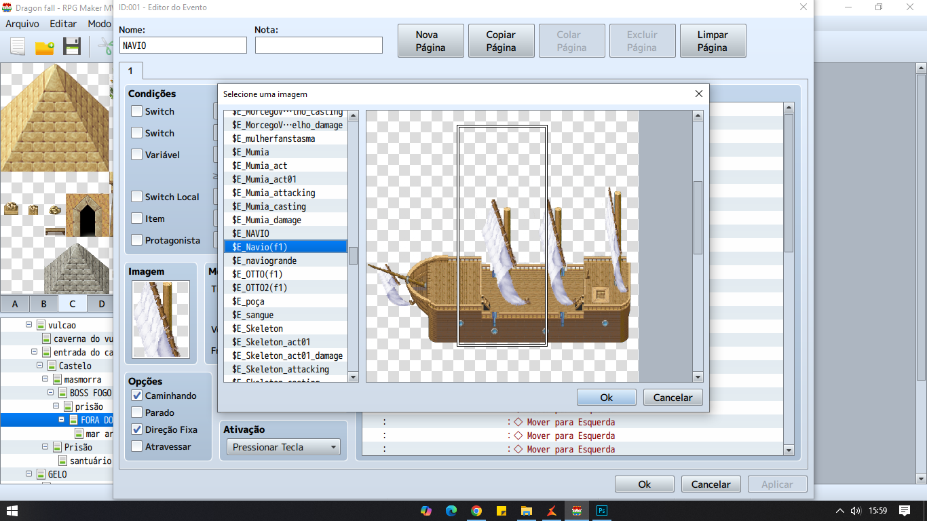Click the Castelo map icon in tree
The image size is (927, 521).
tap(52, 366)
